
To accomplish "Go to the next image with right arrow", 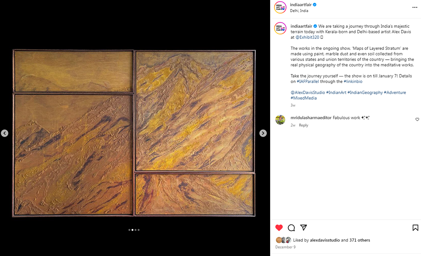I will click(x=263, y=133).
